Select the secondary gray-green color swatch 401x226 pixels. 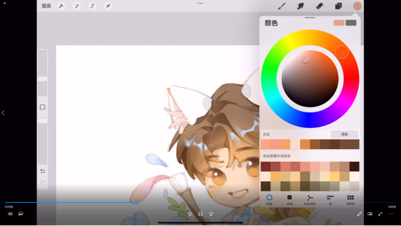[x=351, y=23]
